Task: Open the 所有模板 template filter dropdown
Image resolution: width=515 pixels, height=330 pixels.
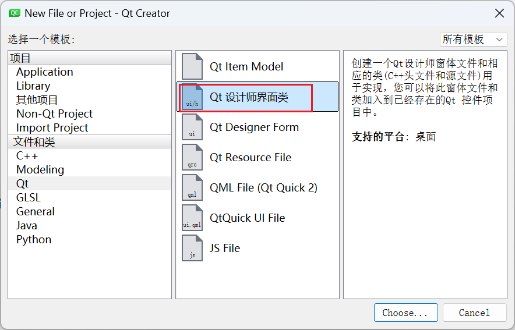Action: click(473, 40)
